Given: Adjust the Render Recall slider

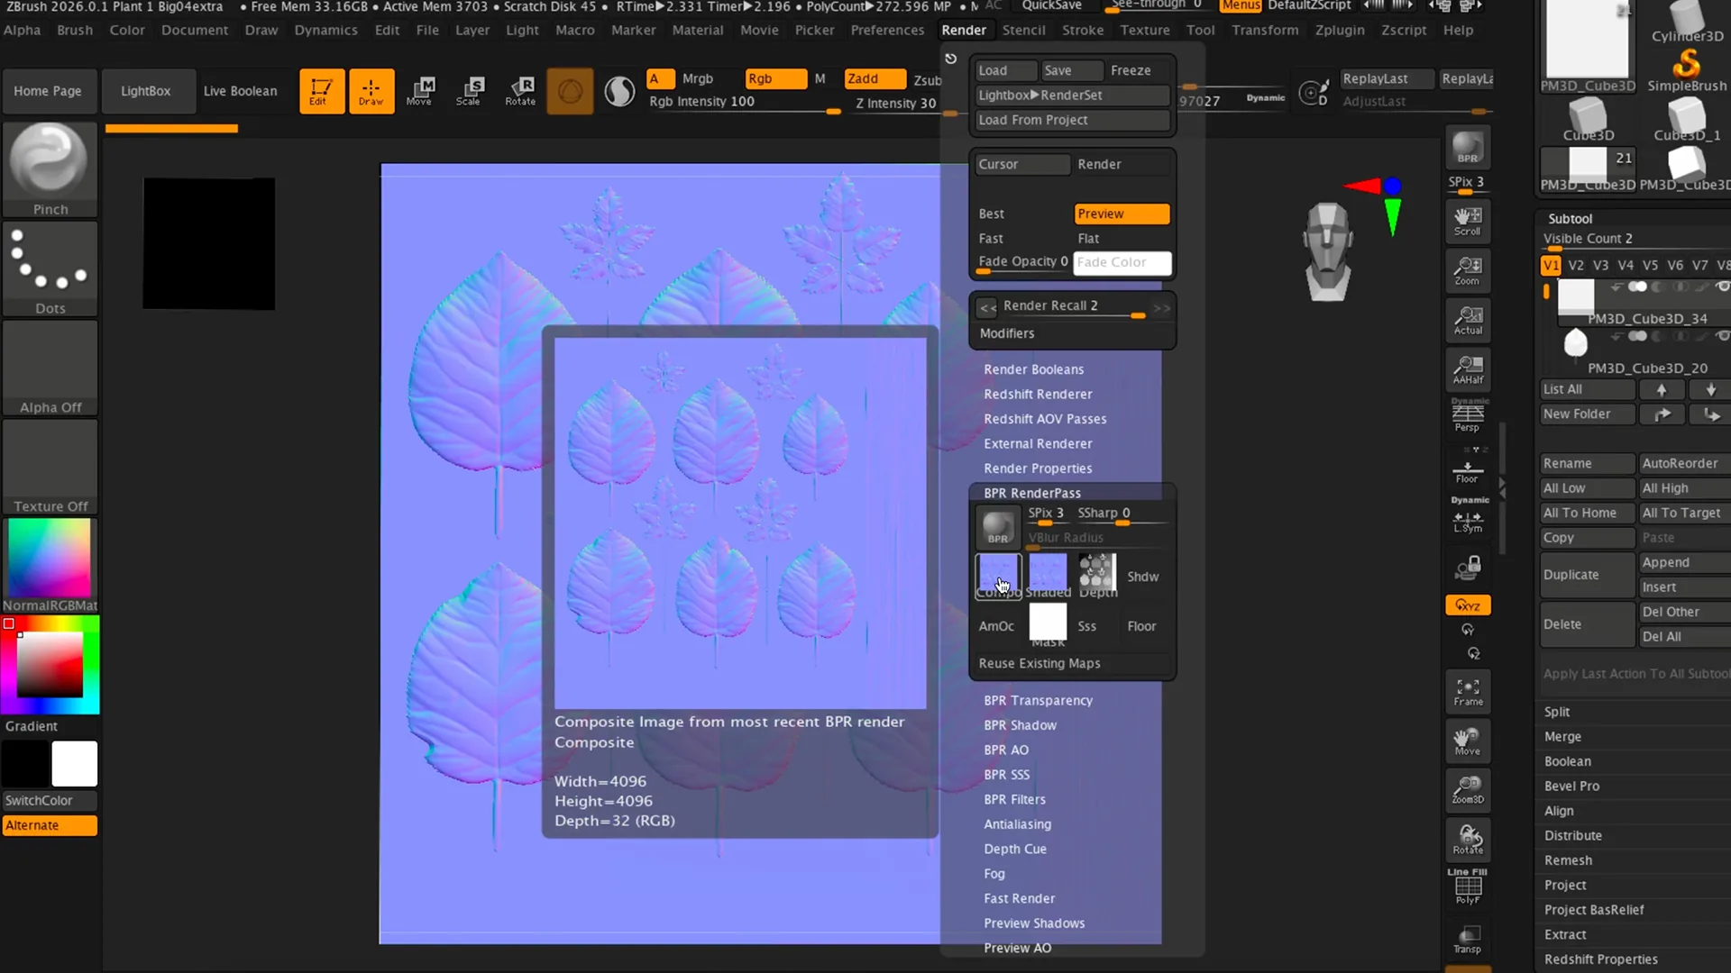Looking at the screenshot, I should click(1073, 308).
